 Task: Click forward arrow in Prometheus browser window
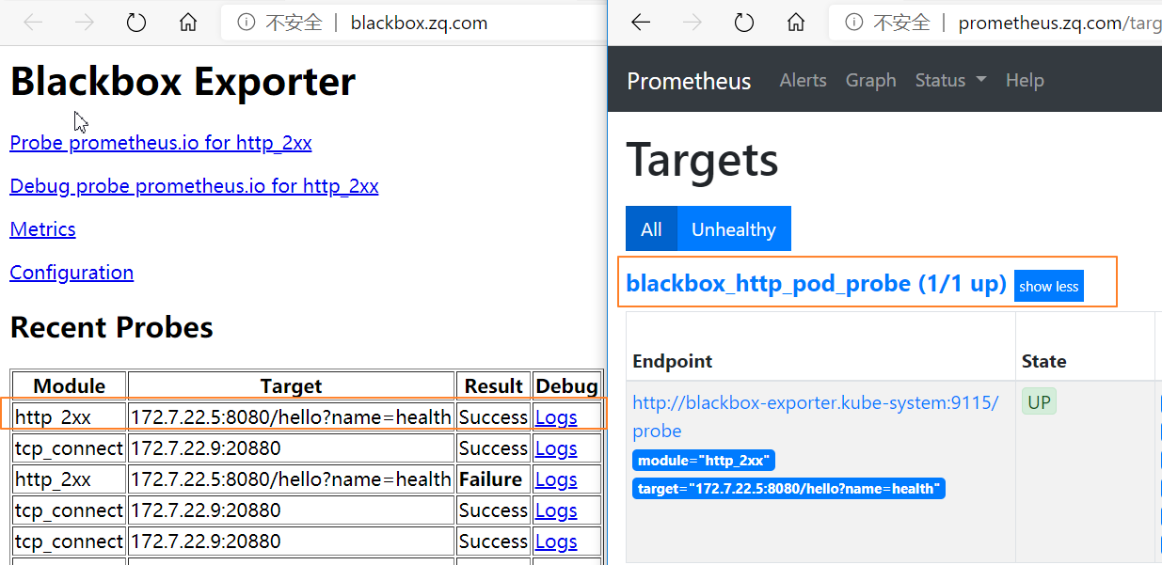[x=692, y=23]
